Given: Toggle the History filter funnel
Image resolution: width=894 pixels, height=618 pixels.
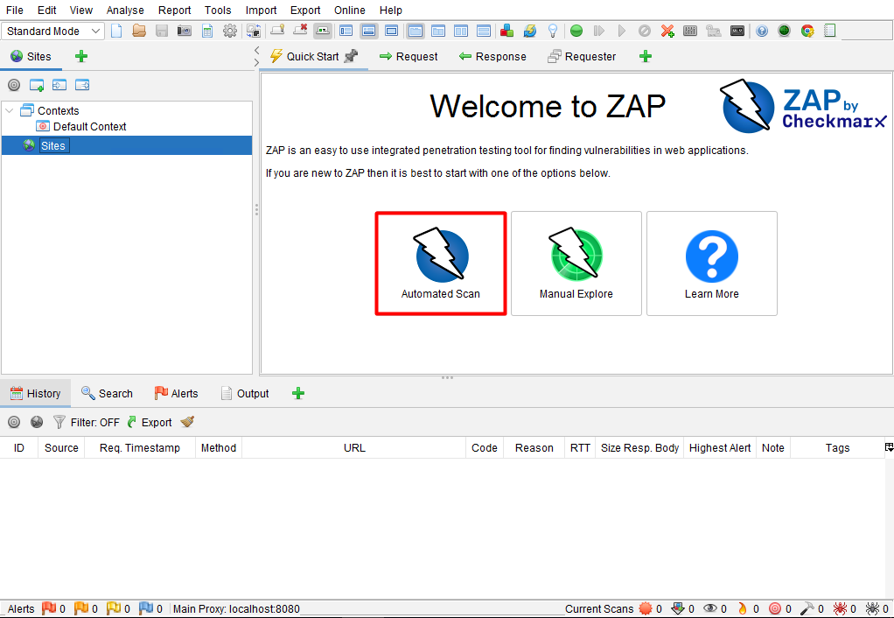Looking at the screenshot, I should click(x=59, y=422).
